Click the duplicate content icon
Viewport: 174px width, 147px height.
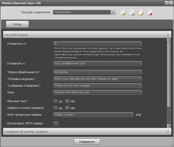point(132,13)
